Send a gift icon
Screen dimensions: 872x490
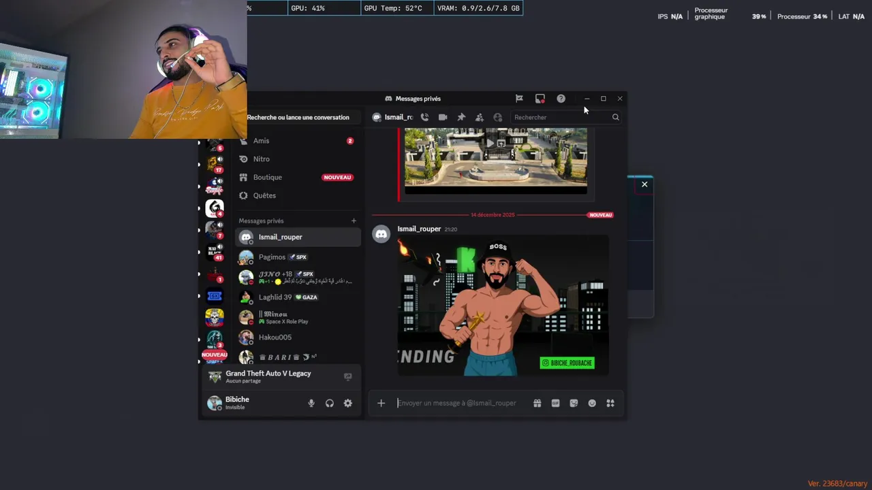click(x=538, y=403)
